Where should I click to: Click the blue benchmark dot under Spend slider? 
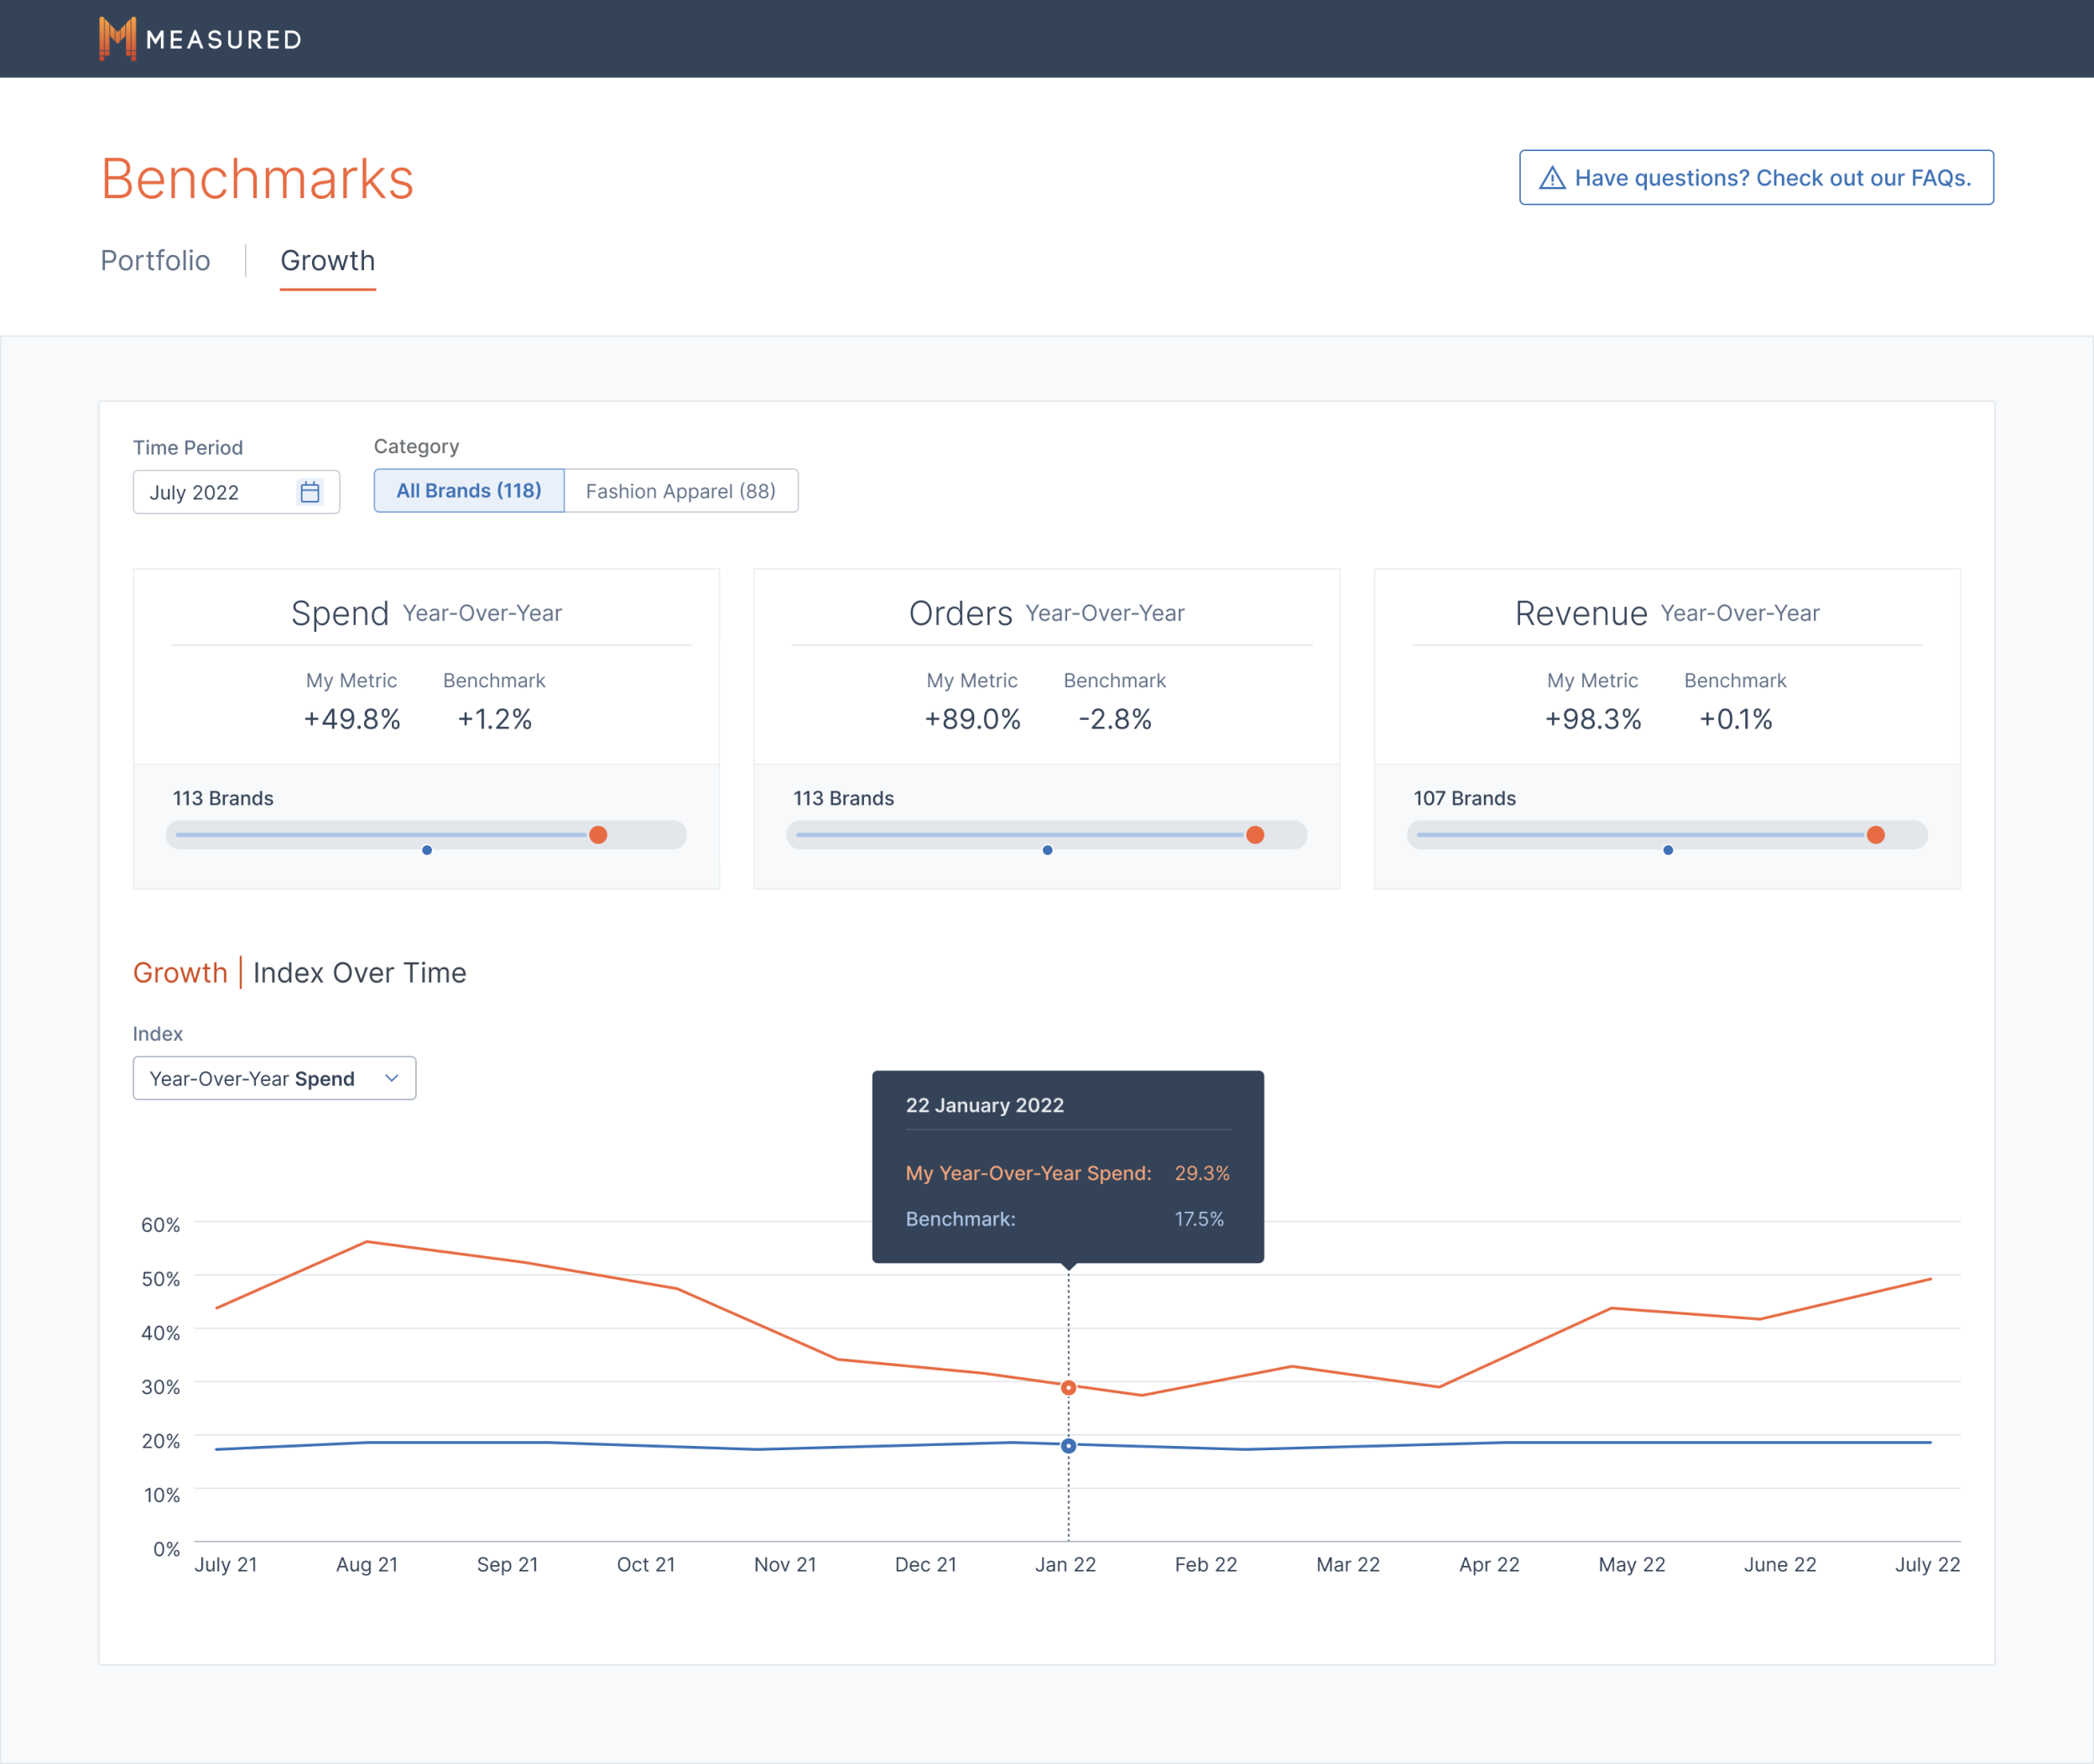(427, 850)
